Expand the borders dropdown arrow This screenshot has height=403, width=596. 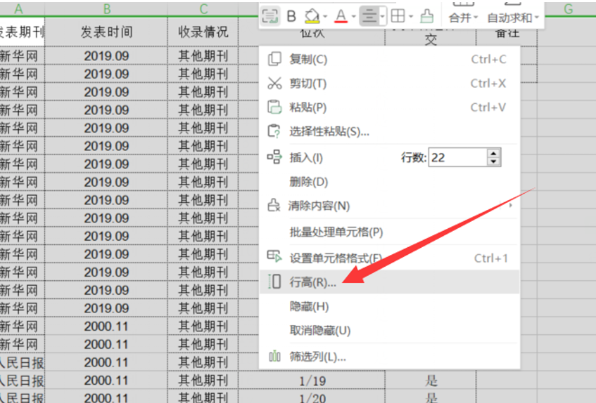(411, 16)
